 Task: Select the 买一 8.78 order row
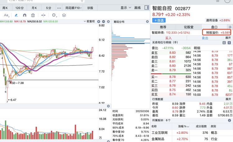point(171,77)
